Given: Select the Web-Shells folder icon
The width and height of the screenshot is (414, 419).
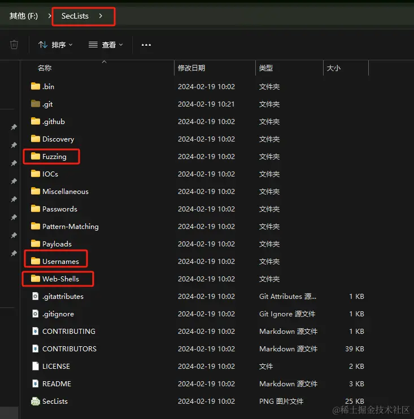Looking at the screenshot, I should (x=36, y=279).
